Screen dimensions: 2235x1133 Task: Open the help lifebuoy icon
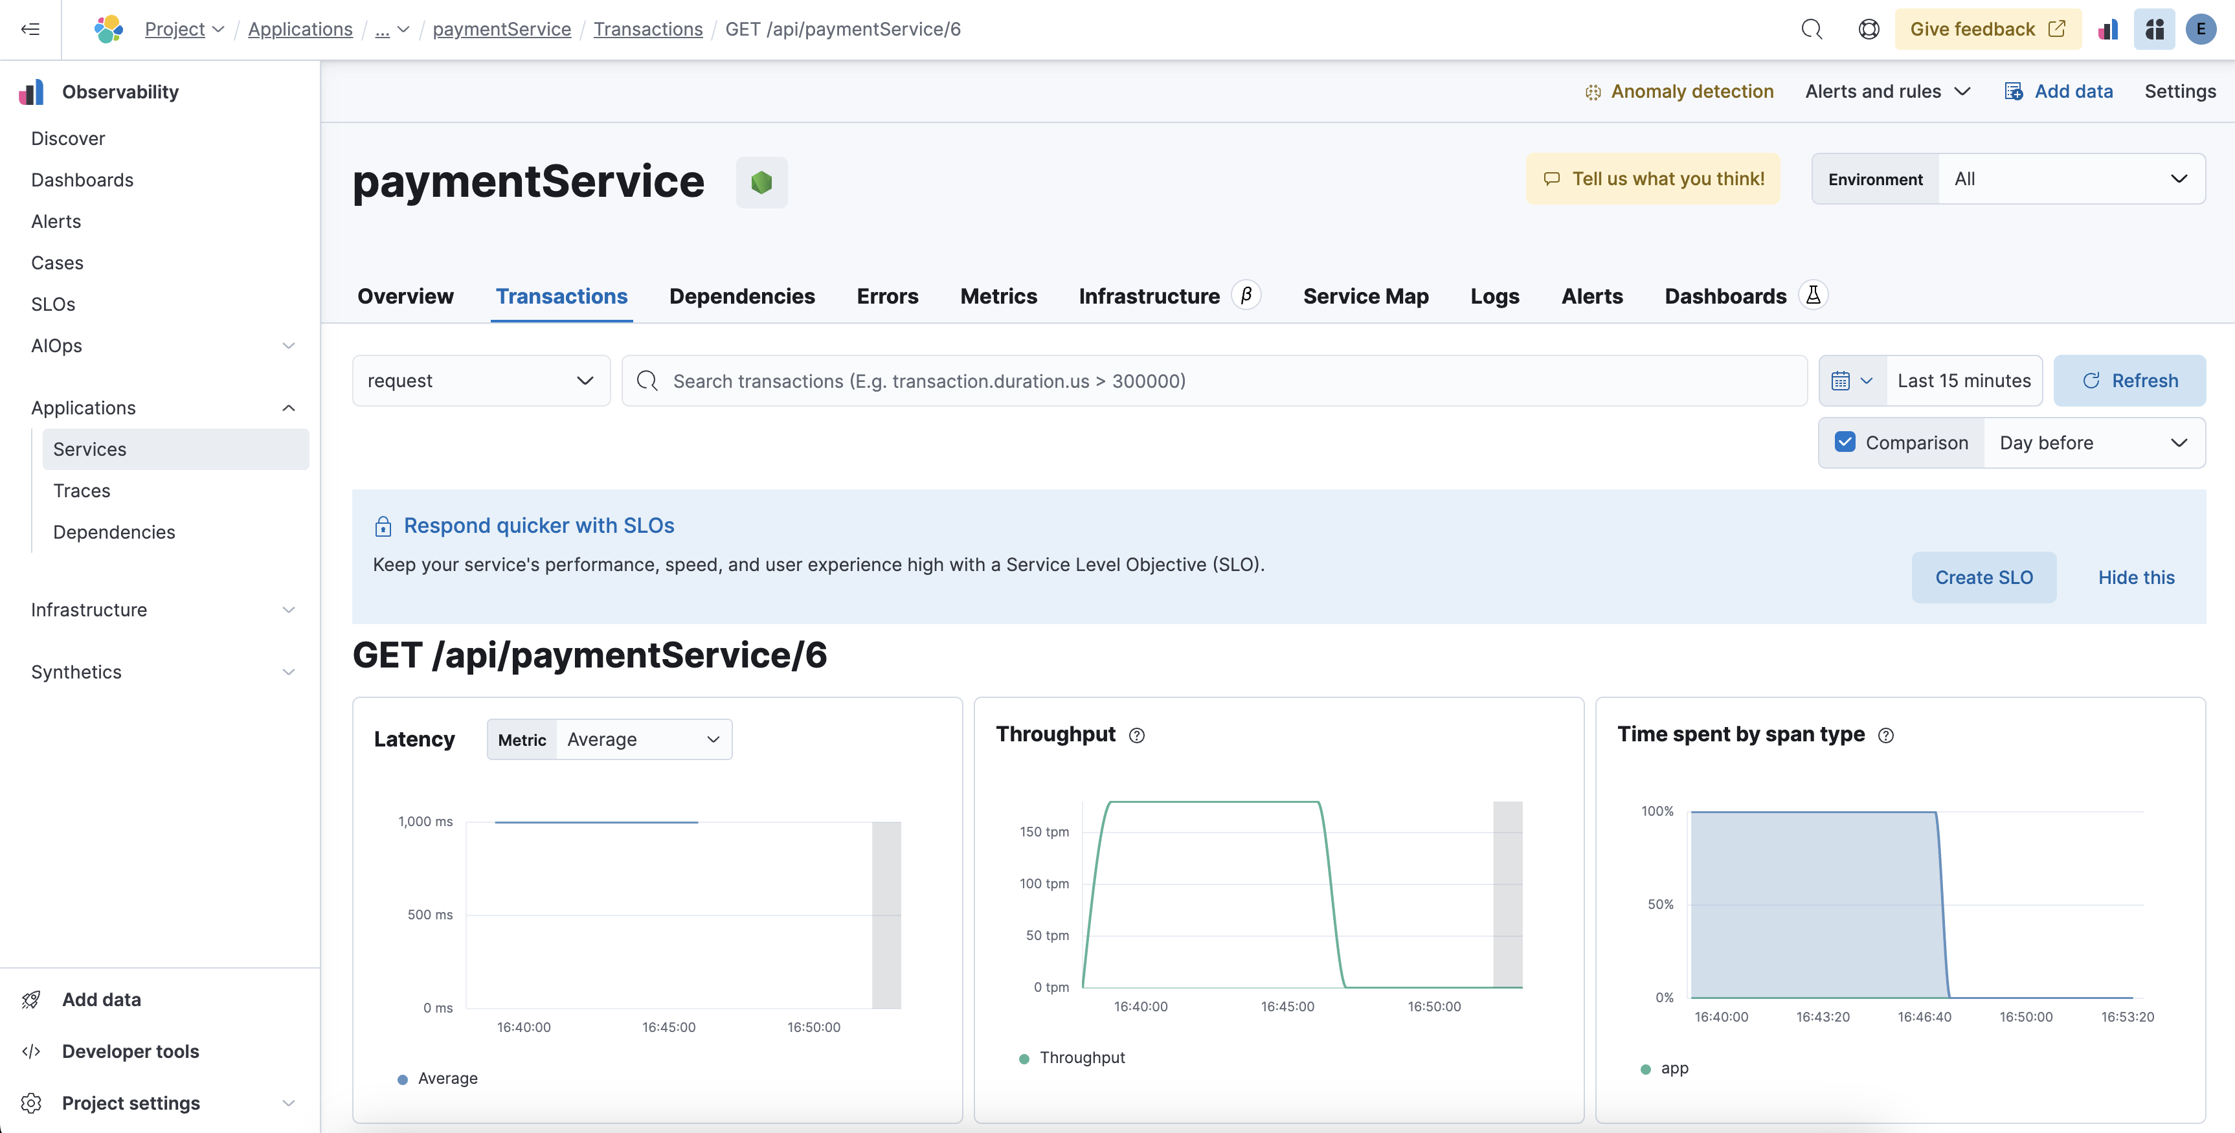click(x=1868, y=30)
